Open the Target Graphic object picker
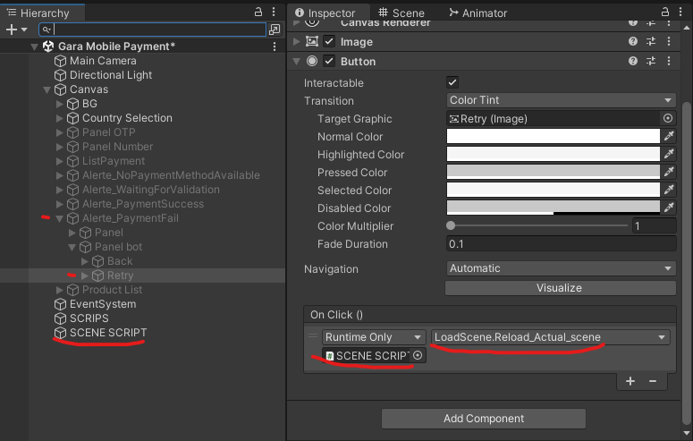 (668, 119)
